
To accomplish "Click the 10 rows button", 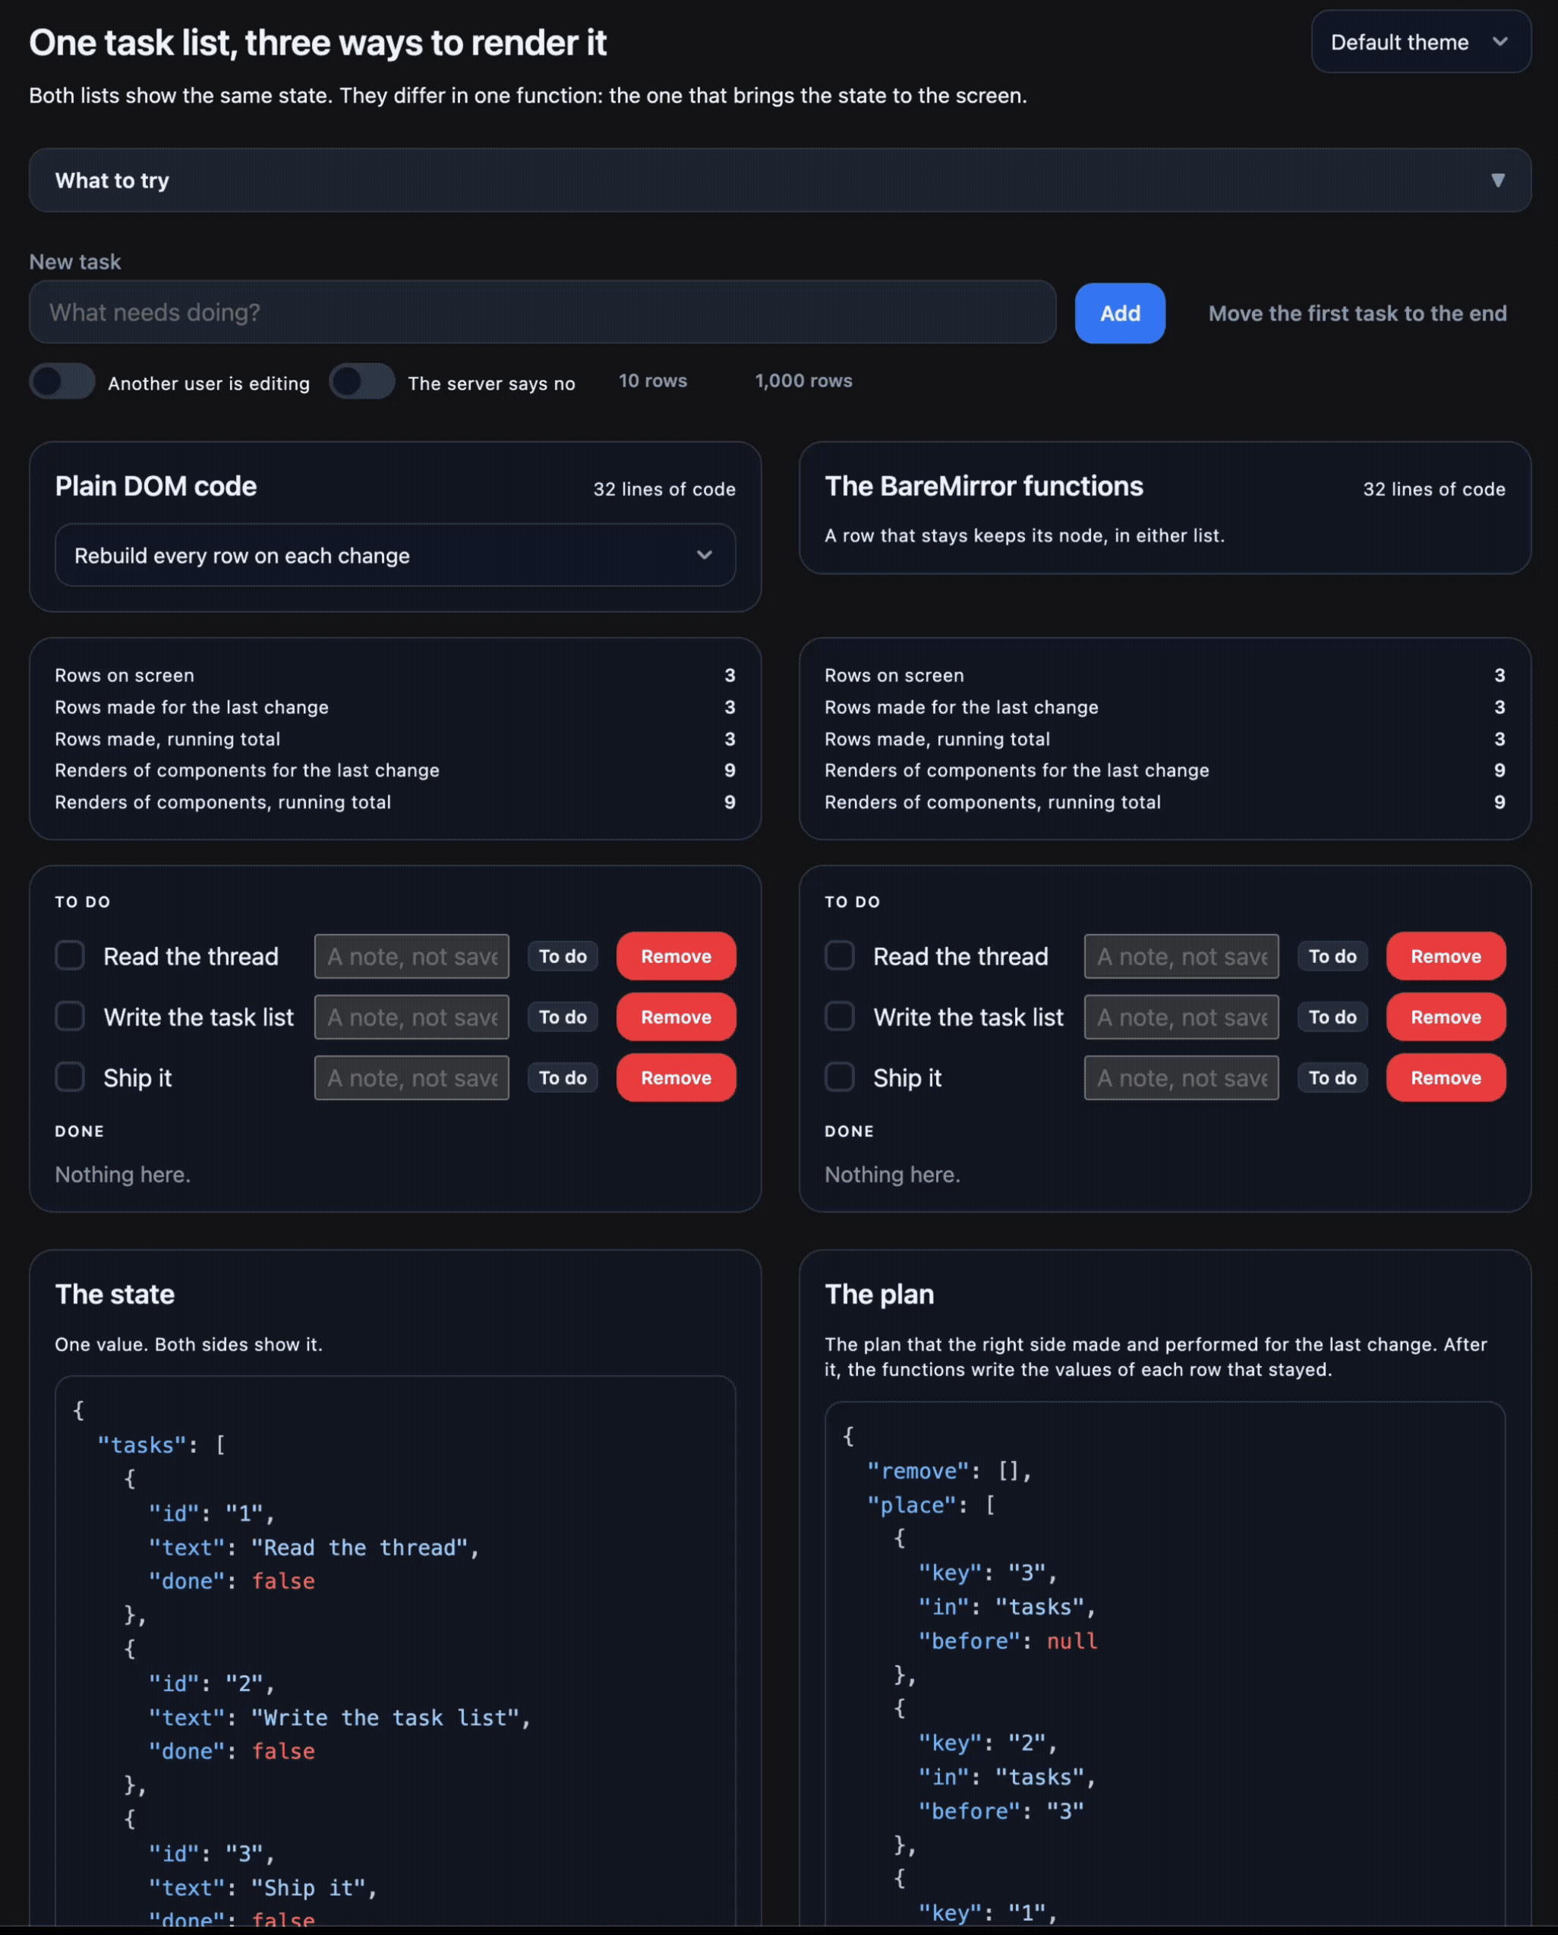I will (652, 380).
